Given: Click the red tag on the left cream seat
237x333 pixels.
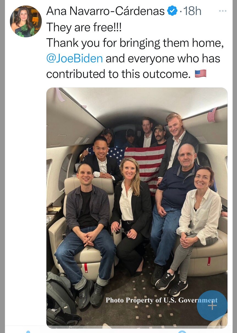Looking at the screenshot, I should (x=86, y=268).
